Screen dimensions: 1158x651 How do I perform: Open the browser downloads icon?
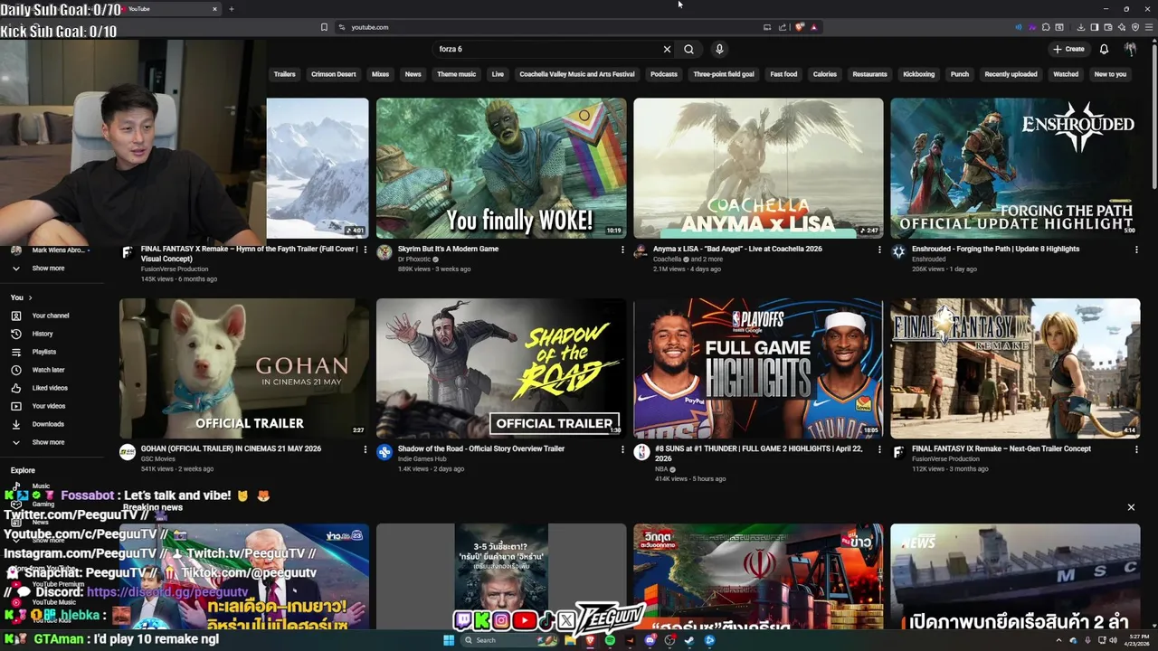pos(1080,27)
